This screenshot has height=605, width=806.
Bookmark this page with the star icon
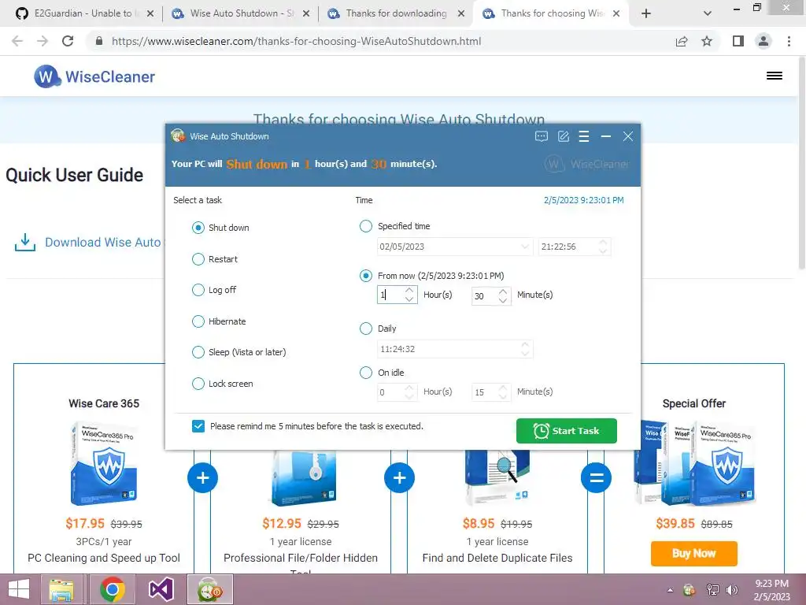coord(707,41)
